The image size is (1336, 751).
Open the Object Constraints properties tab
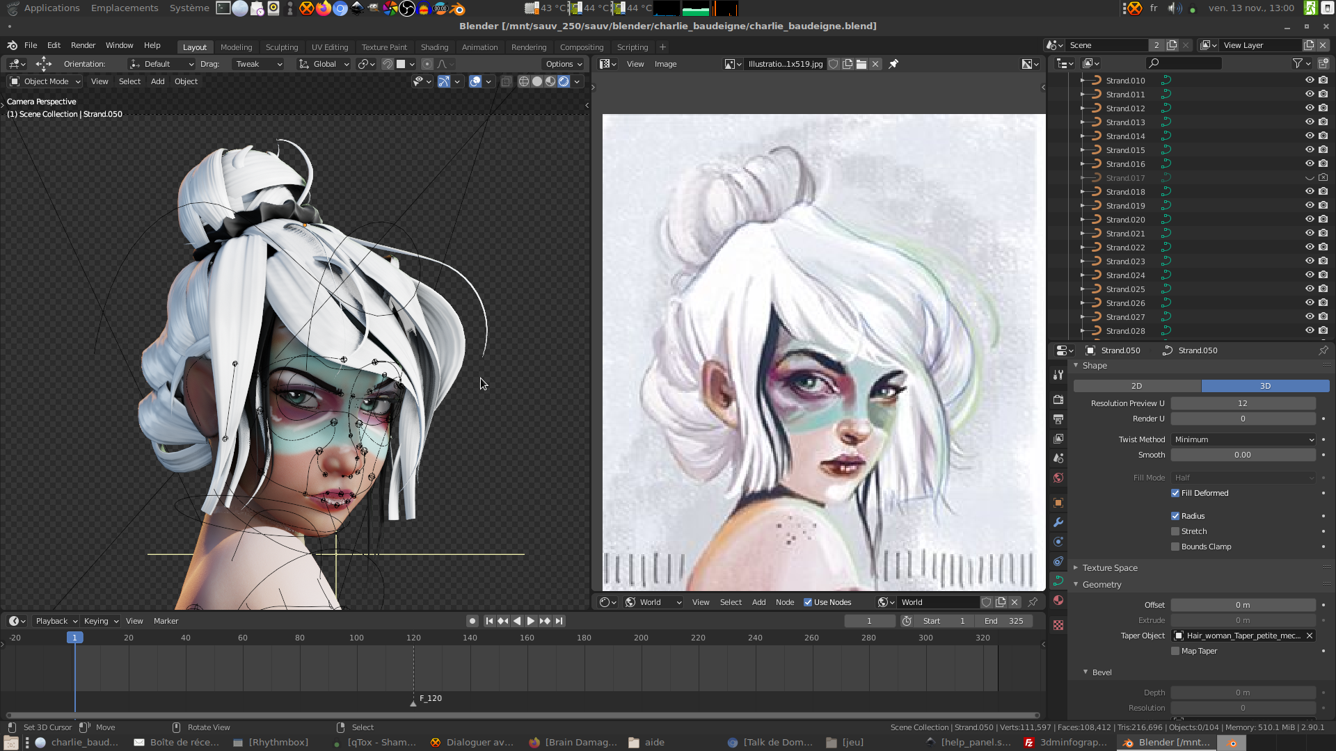pos(1058,561)
